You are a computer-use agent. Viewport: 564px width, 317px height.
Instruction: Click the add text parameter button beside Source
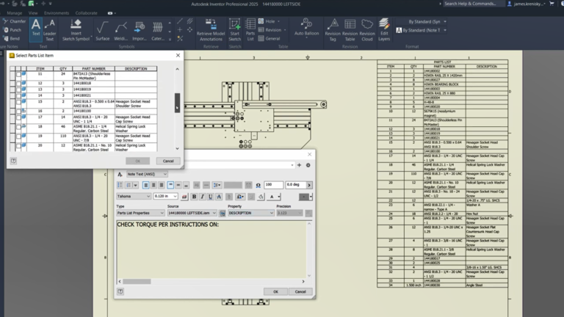(223, 213)
